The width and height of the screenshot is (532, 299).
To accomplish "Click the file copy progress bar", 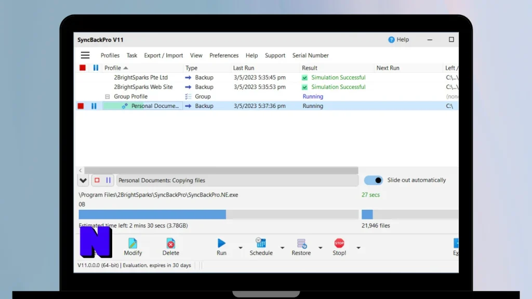I will (x=219, y=214).
